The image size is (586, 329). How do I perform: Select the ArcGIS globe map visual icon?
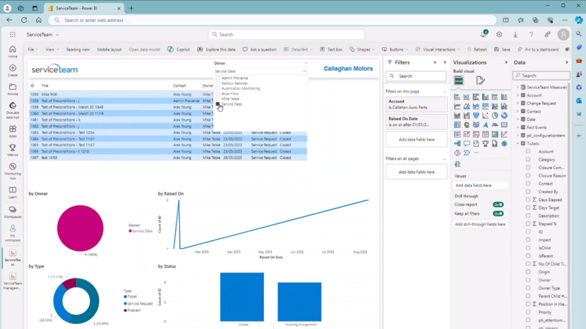tap(504, 143)
